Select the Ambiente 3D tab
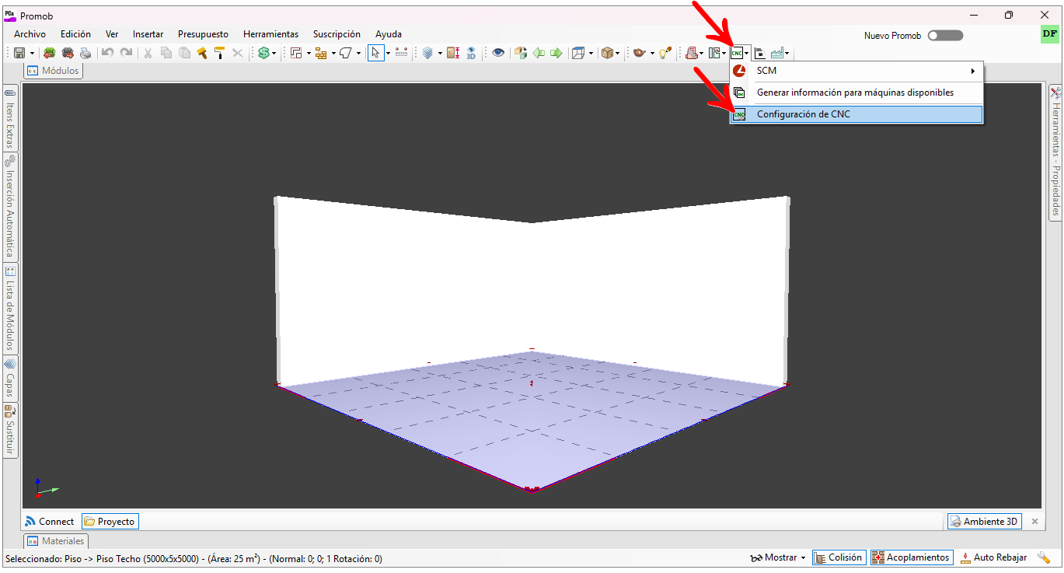The width and height of the screenshot is (1064, 573). coord(984,522)
